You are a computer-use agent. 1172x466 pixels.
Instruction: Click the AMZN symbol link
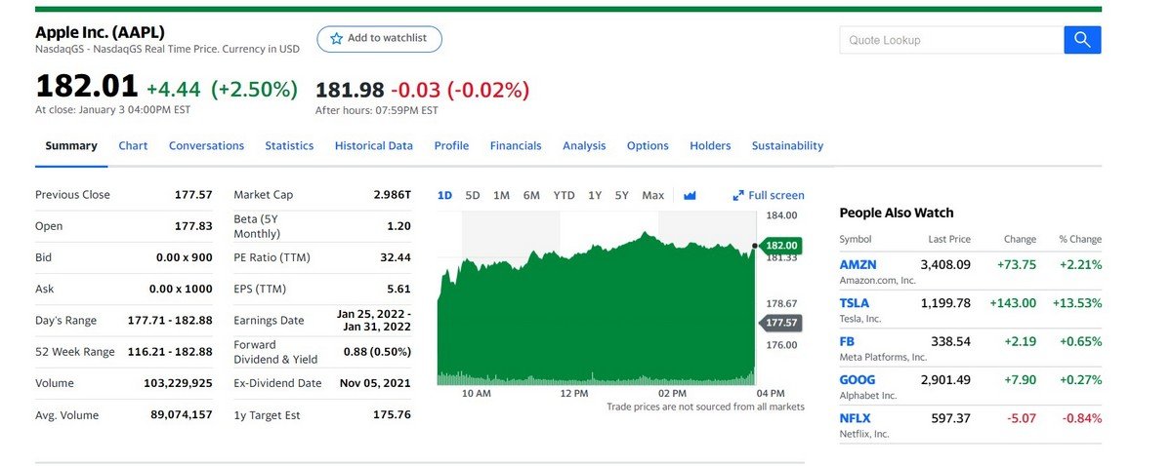pyautogui.click(x=858, y=265)
